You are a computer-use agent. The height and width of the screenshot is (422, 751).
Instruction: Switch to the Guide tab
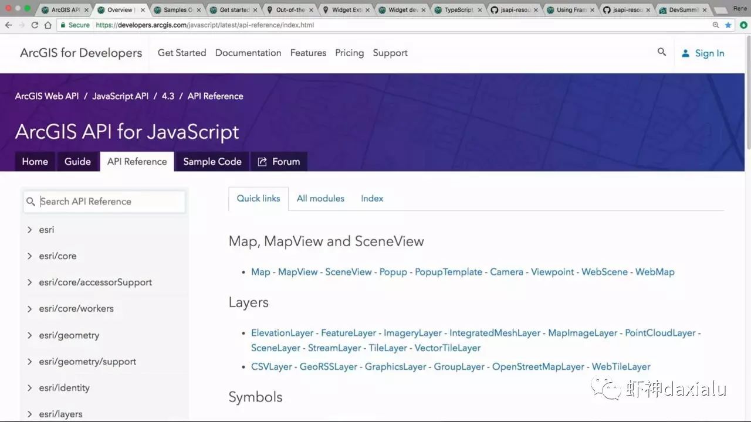coord(77,162)
